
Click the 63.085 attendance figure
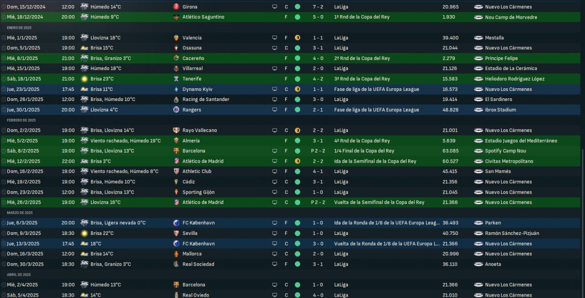(x=450, y=151)
